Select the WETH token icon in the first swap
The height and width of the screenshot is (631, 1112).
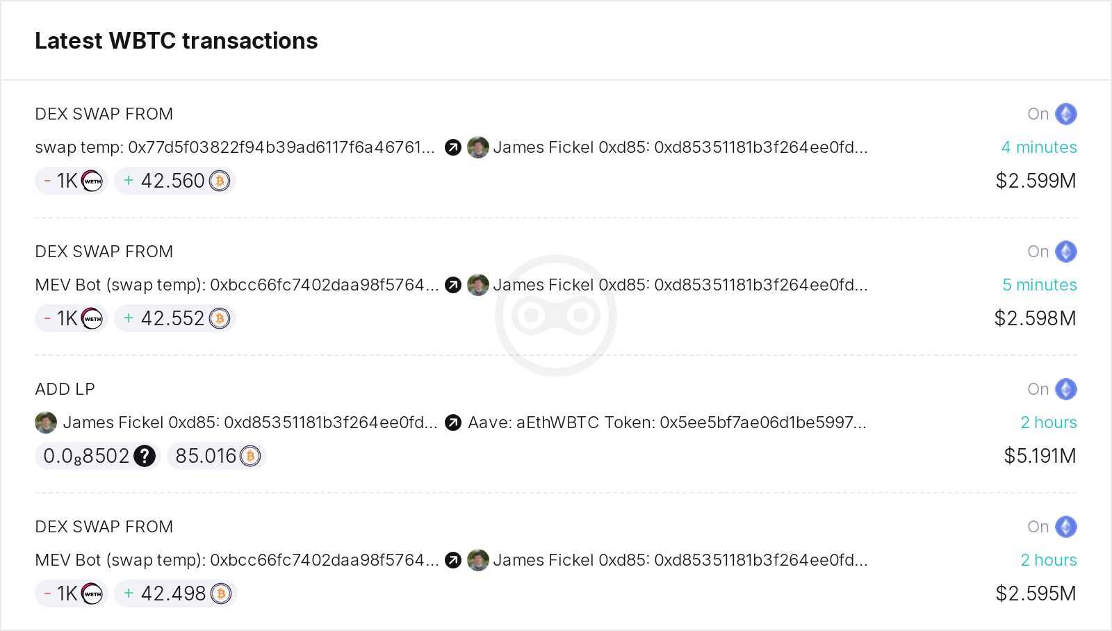[x=91, y=181]
